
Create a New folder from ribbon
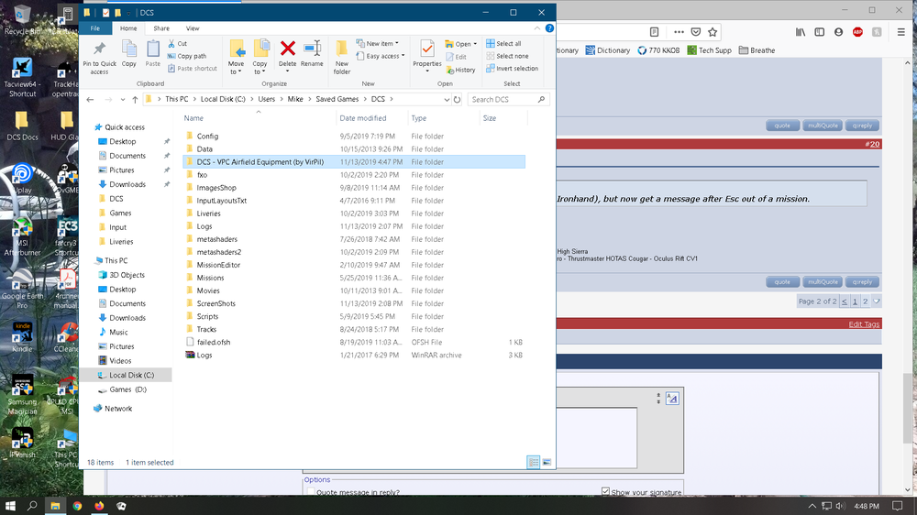342,58
